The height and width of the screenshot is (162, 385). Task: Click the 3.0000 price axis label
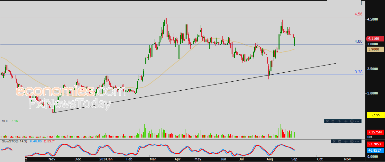(x=373, y=93)
